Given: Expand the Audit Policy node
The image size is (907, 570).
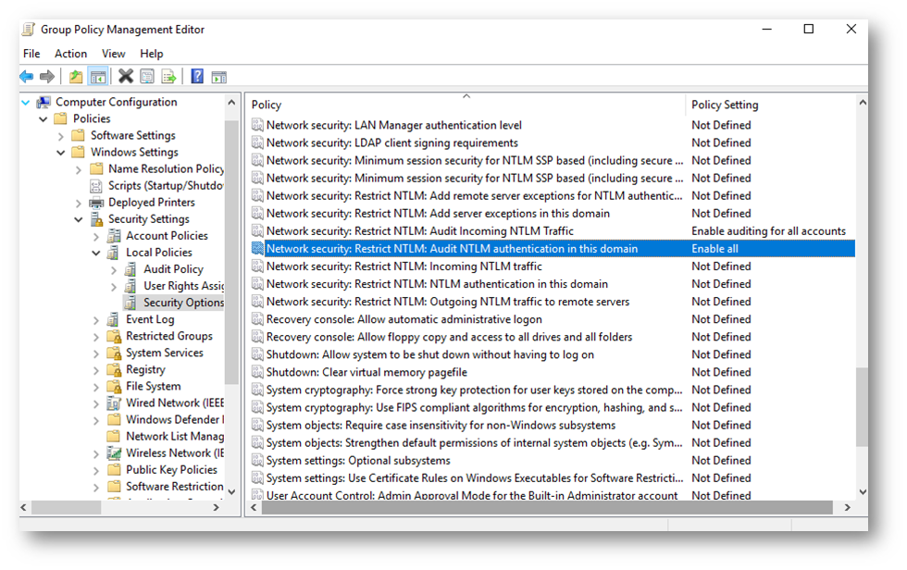Looking at the screenshot, I should 114,269.
